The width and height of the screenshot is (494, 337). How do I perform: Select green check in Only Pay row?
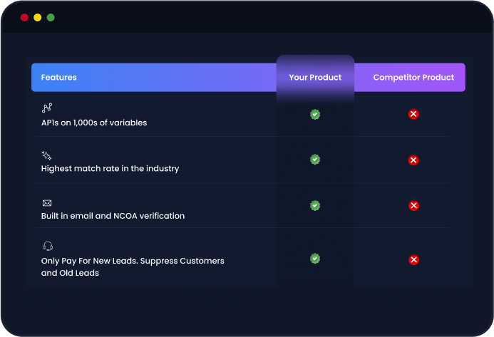click(315, 259)
